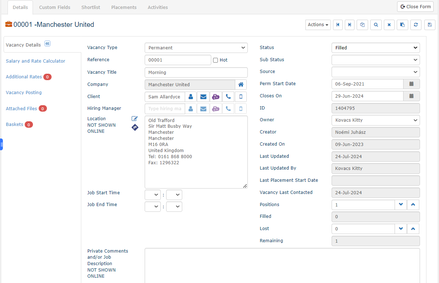Switch to the Custom Fields tab
The height and width of the screenshot is (283, 439).
[55, 7]
